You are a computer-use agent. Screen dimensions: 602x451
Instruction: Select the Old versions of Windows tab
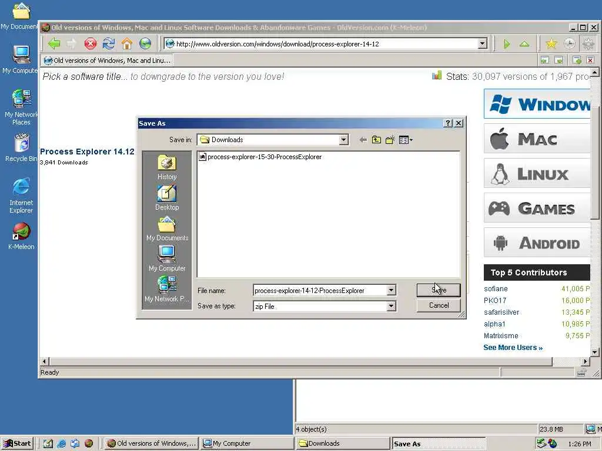coord(107,60)
